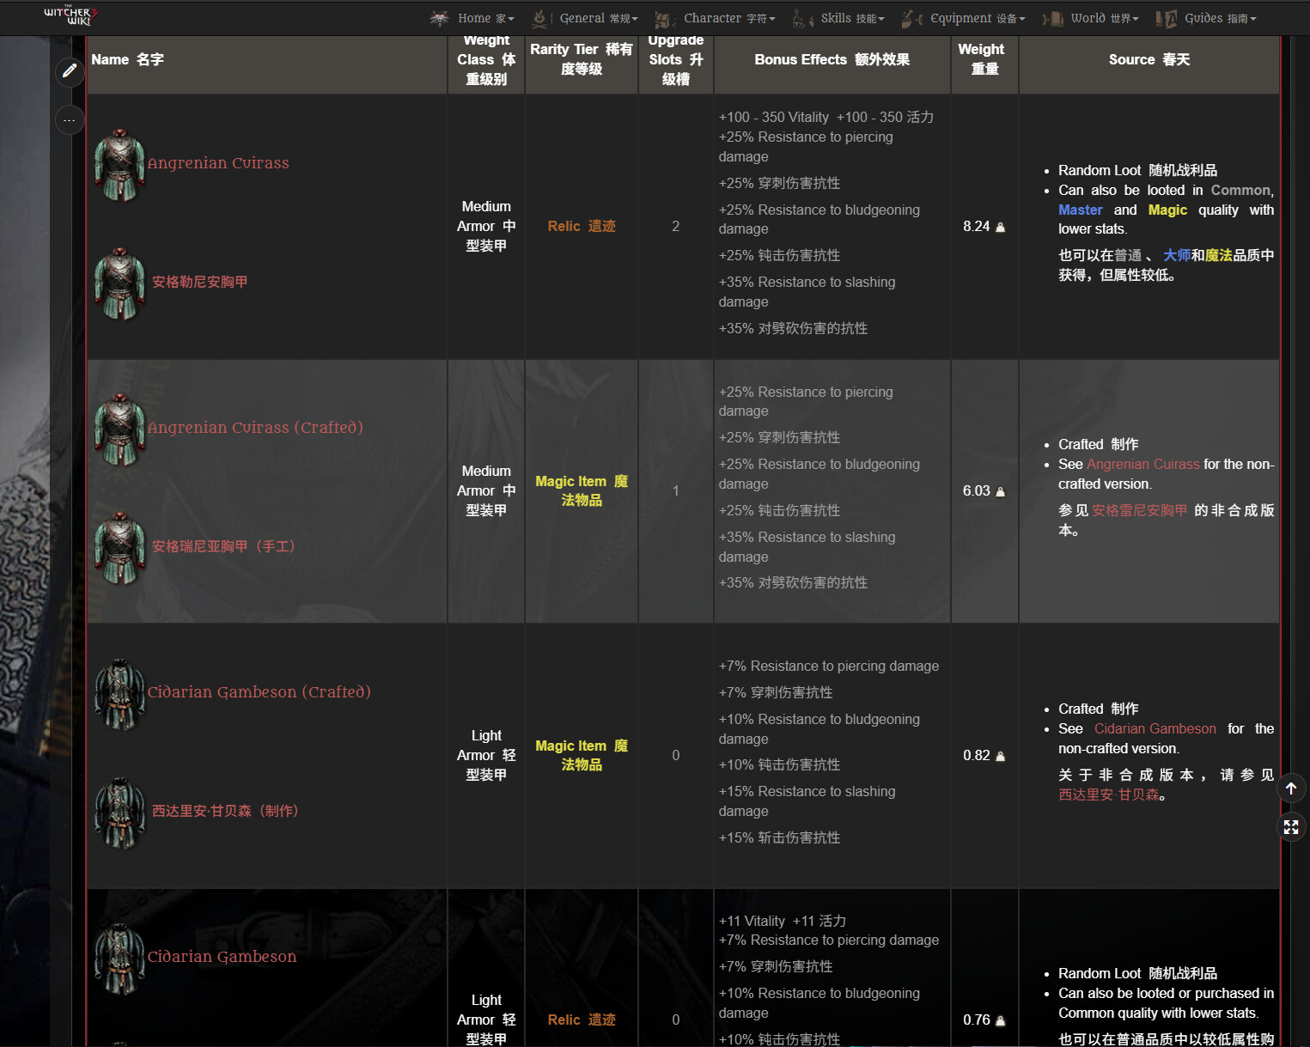Click the wolf medallion icon beside Home
1310x1047 pixels.
pos(439,18)
